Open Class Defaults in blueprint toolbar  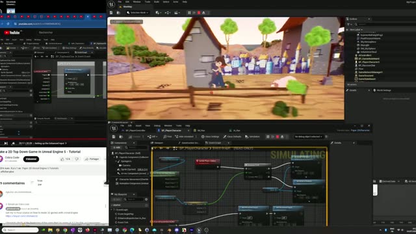[232, 136]
